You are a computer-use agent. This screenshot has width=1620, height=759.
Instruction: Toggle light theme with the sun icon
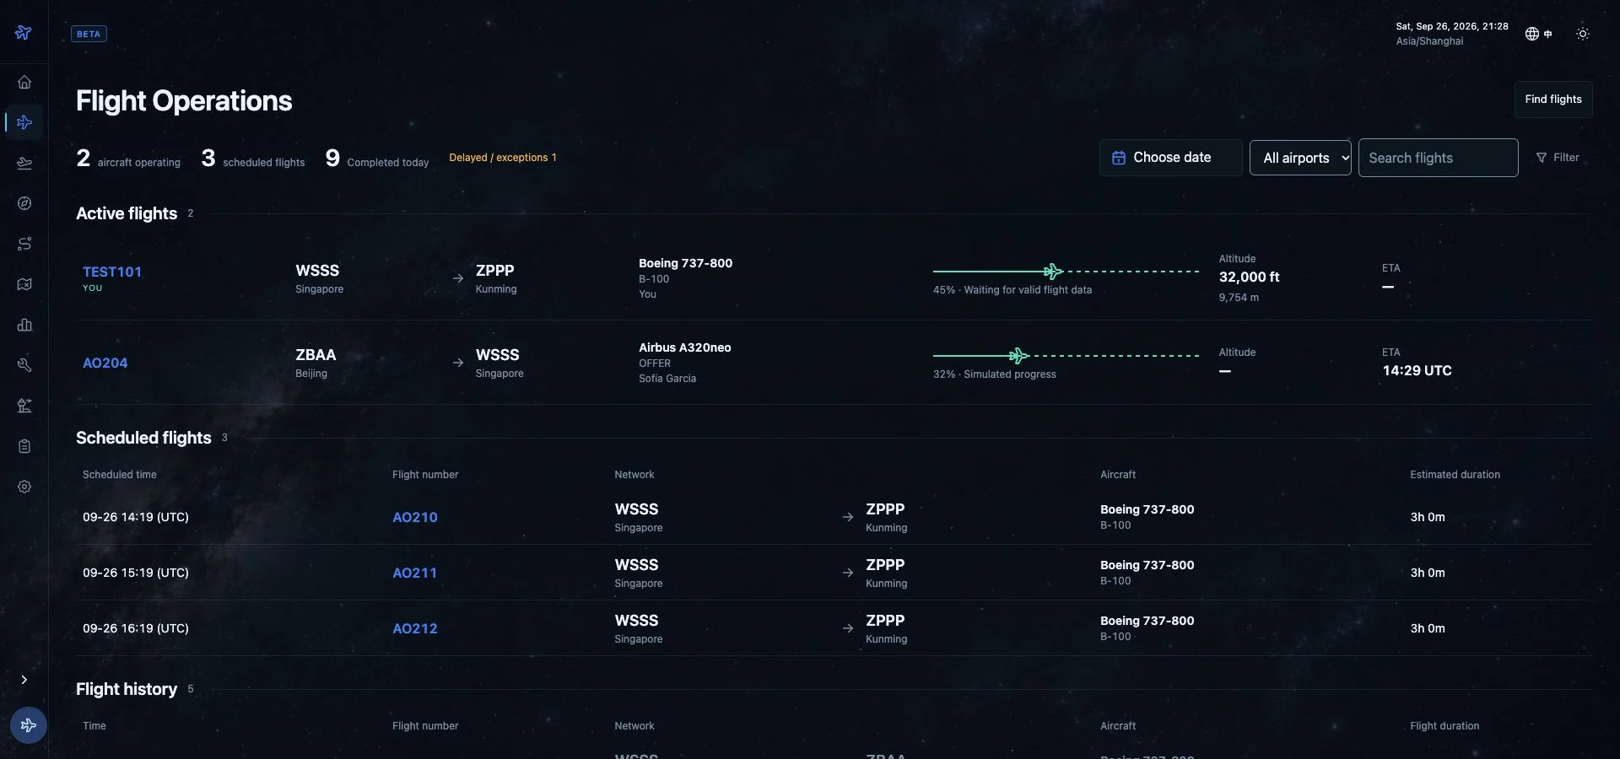(x=1583, y=34)
